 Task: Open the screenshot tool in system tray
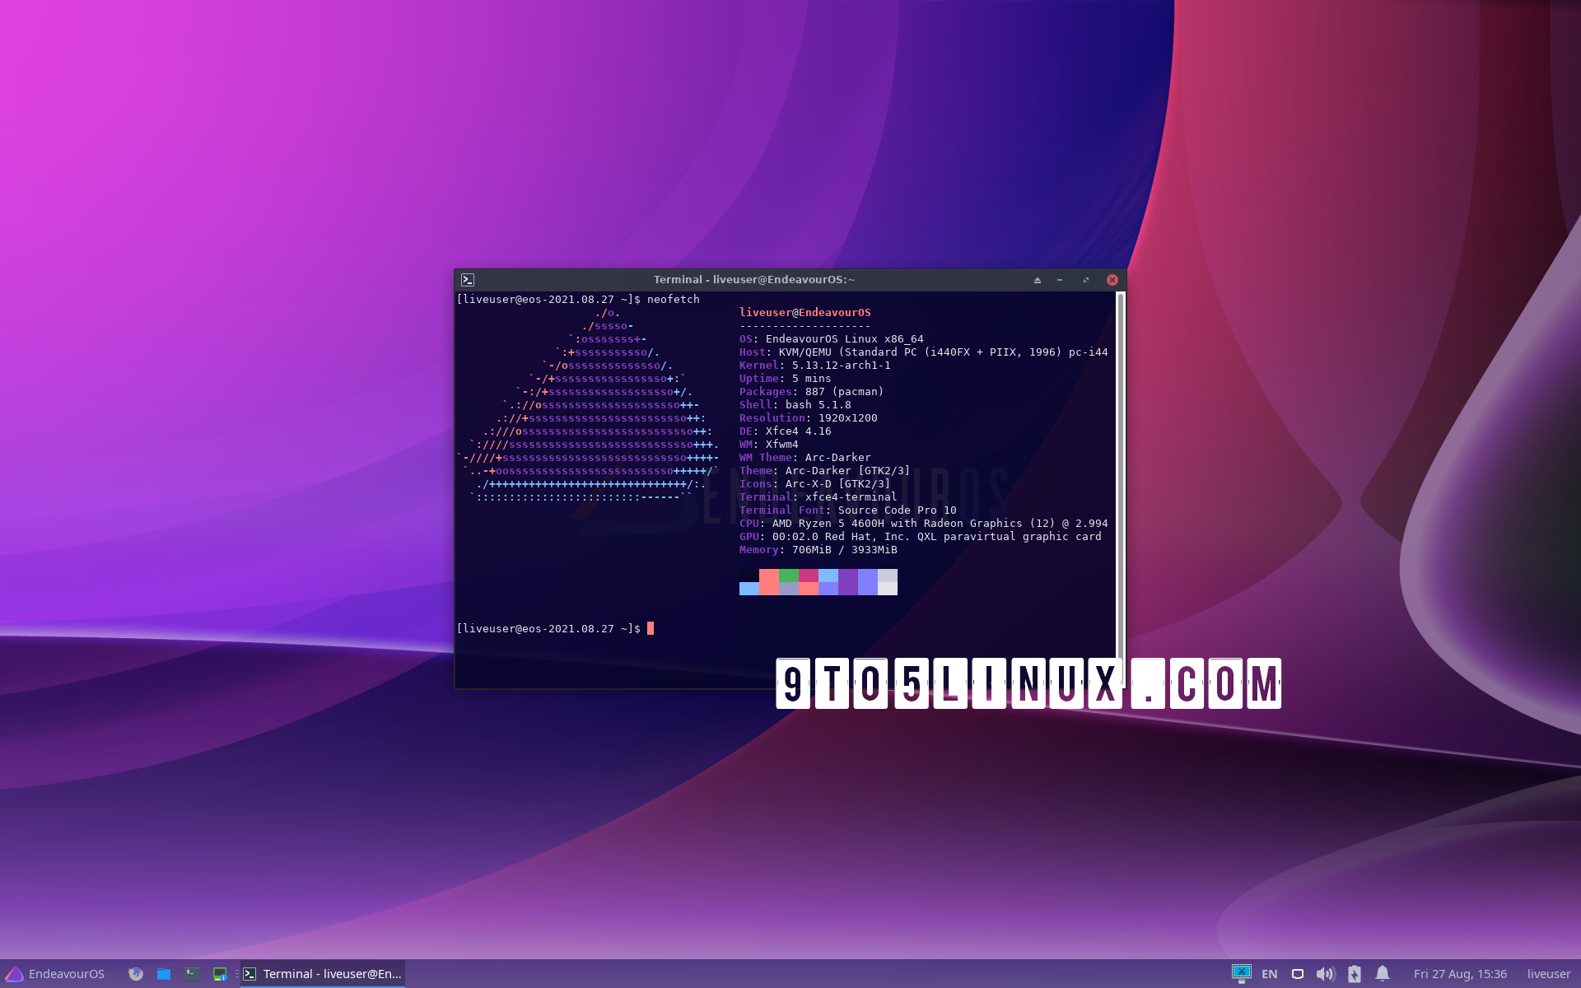pos(1242,973)
